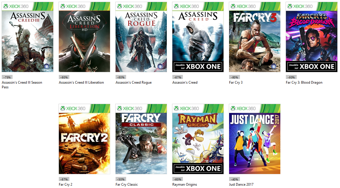This screenshot has height=188, width=340.
Task: Click the -75% discount badge
Action: pyautogui.click(x=7, y=77)
